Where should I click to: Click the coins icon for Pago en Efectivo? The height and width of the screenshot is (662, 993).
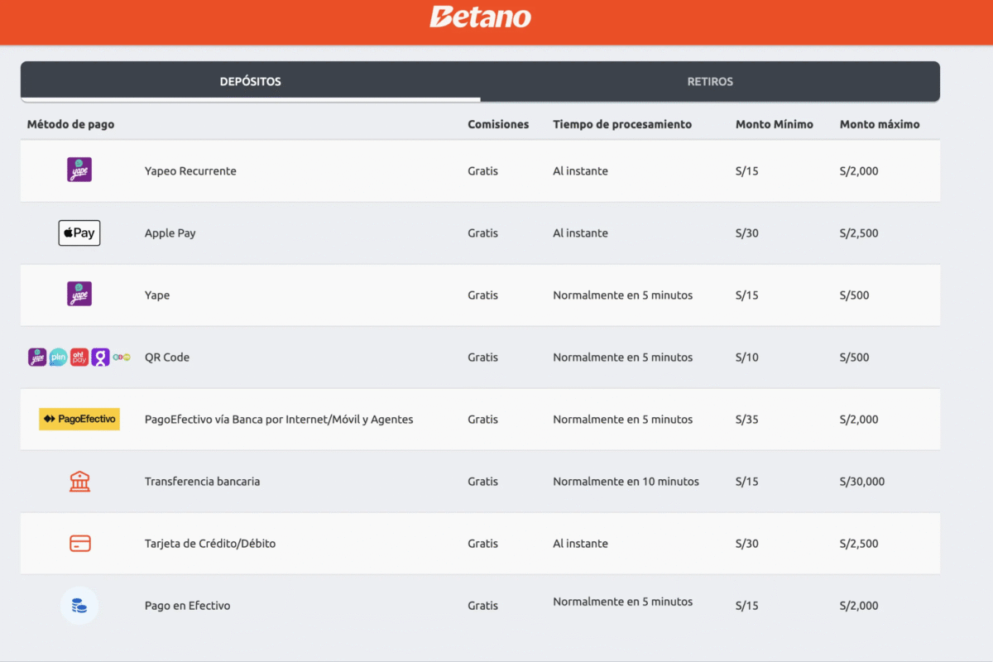tap(79, 606)
